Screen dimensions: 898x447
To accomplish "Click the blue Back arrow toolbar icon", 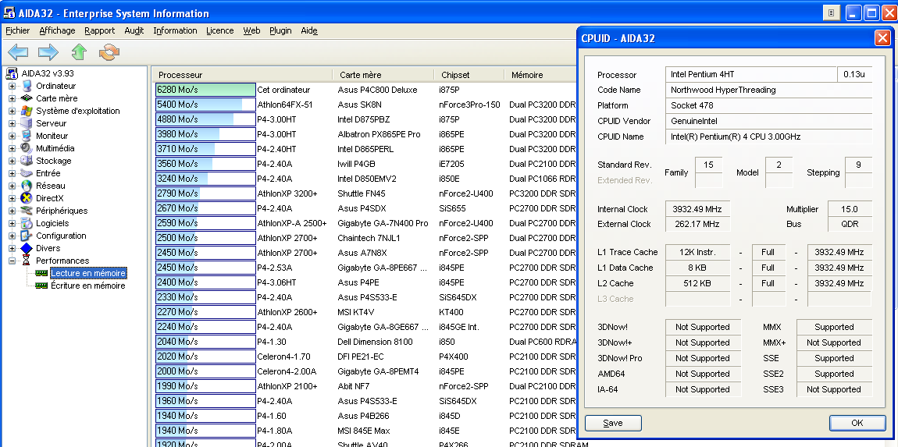I will click(18, 52).
